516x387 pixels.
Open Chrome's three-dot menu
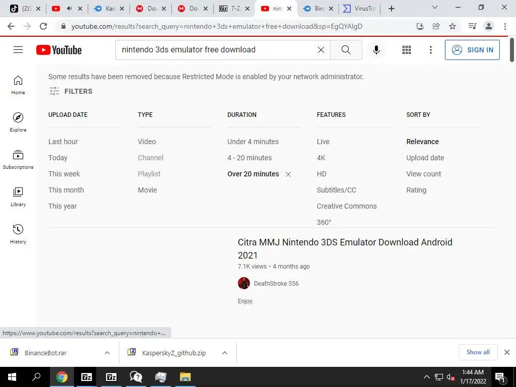point(505,26)
